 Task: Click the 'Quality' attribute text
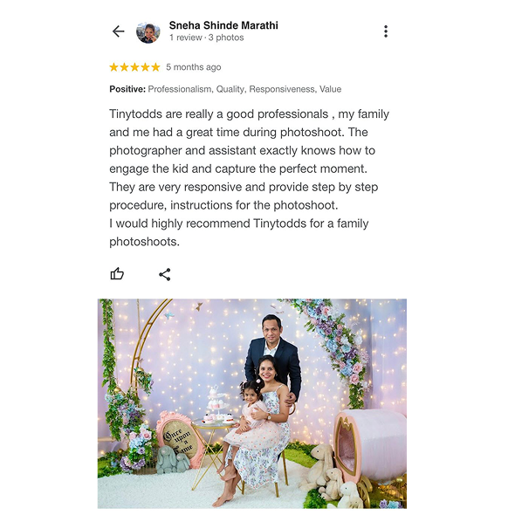230,89
